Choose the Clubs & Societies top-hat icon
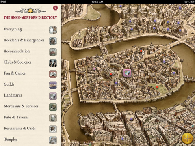This screenshot has width=195, height=146. tap(53, 63)
